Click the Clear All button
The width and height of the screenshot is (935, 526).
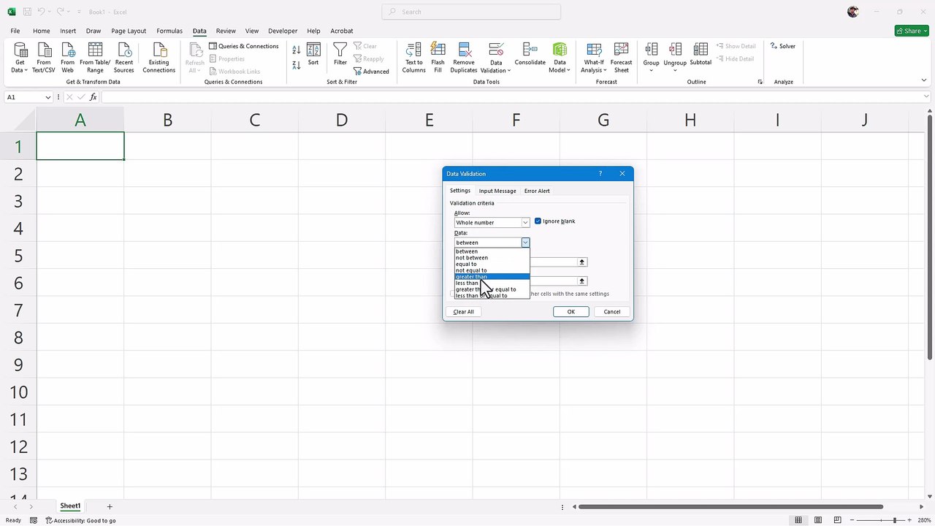click(463, 312)
